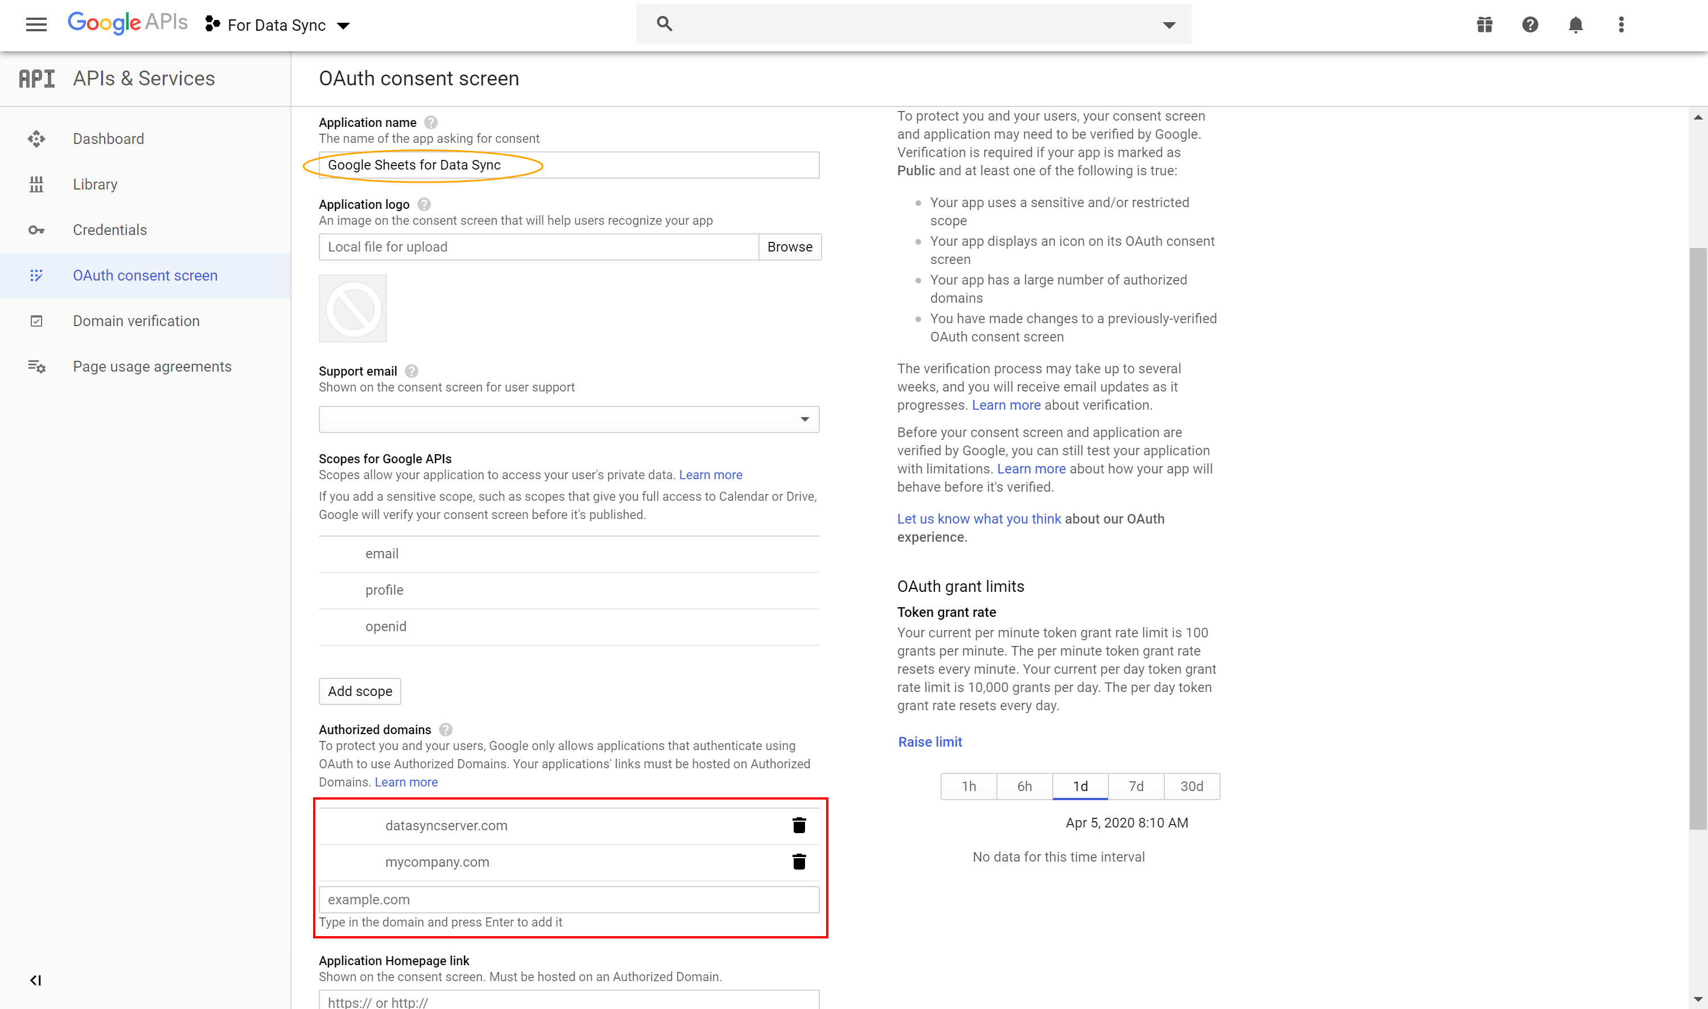Click the Google APIs logo
Image resolution: width=1708 pixels, height=1009 pixels.
click(x=127, y=23)
